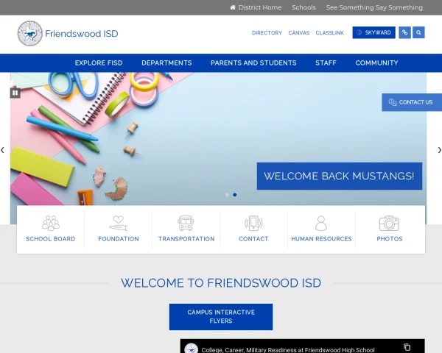Select the first slideshow dot indicator
This screenshot has width=442, height=353.
(227, 195)
